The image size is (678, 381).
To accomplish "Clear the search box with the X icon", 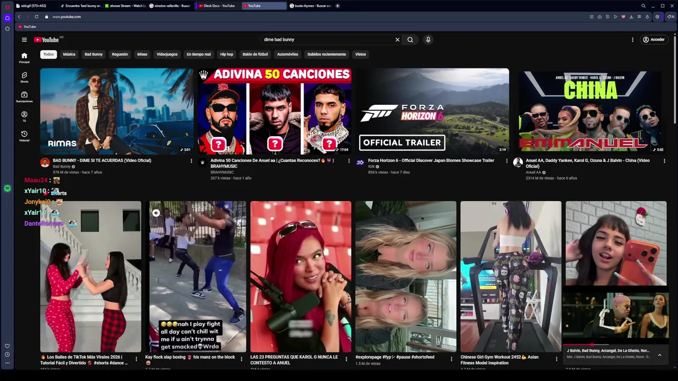I will click(397, 40).
